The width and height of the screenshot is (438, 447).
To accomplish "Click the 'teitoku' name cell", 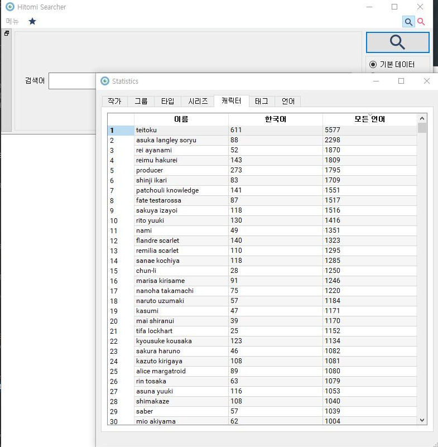I will click(x=181, y=130).
